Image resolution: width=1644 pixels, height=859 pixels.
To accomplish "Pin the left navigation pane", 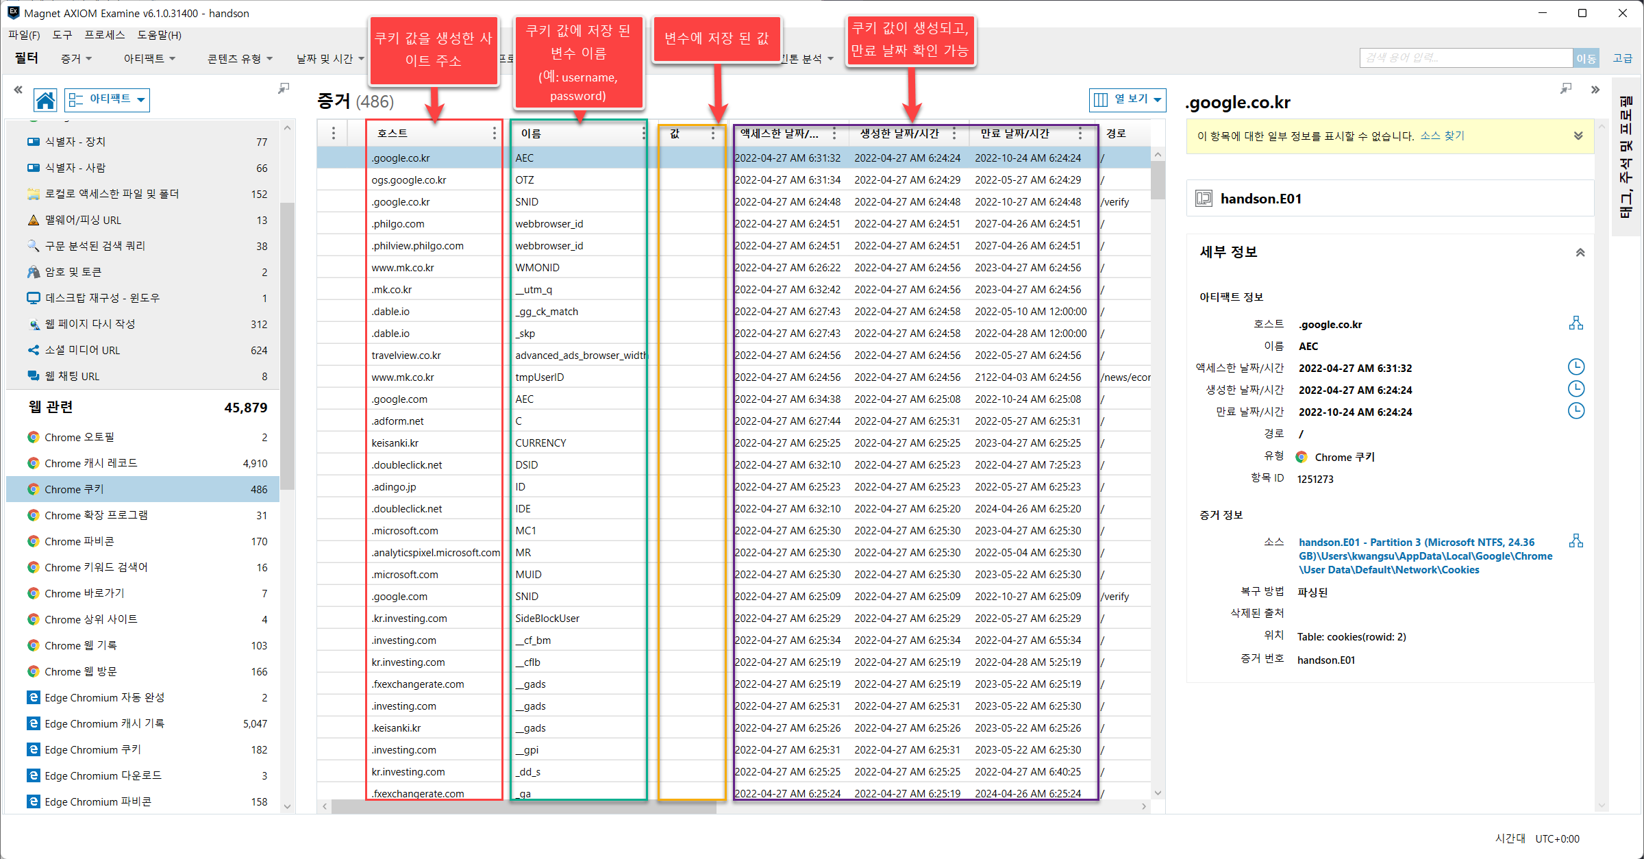I will 284,88.
